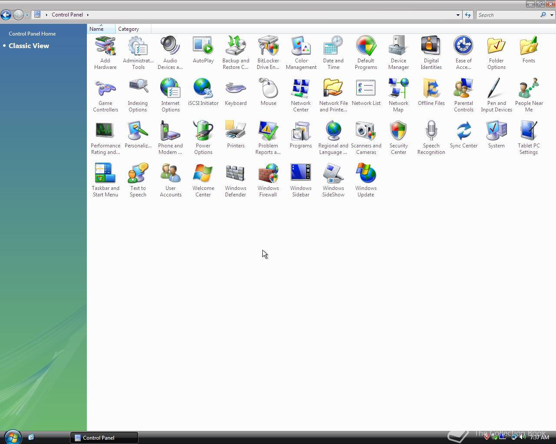Open Windows SideShow
Viewport: 556px width, 444px height.
pyautogui.click(x=334, y=180)
